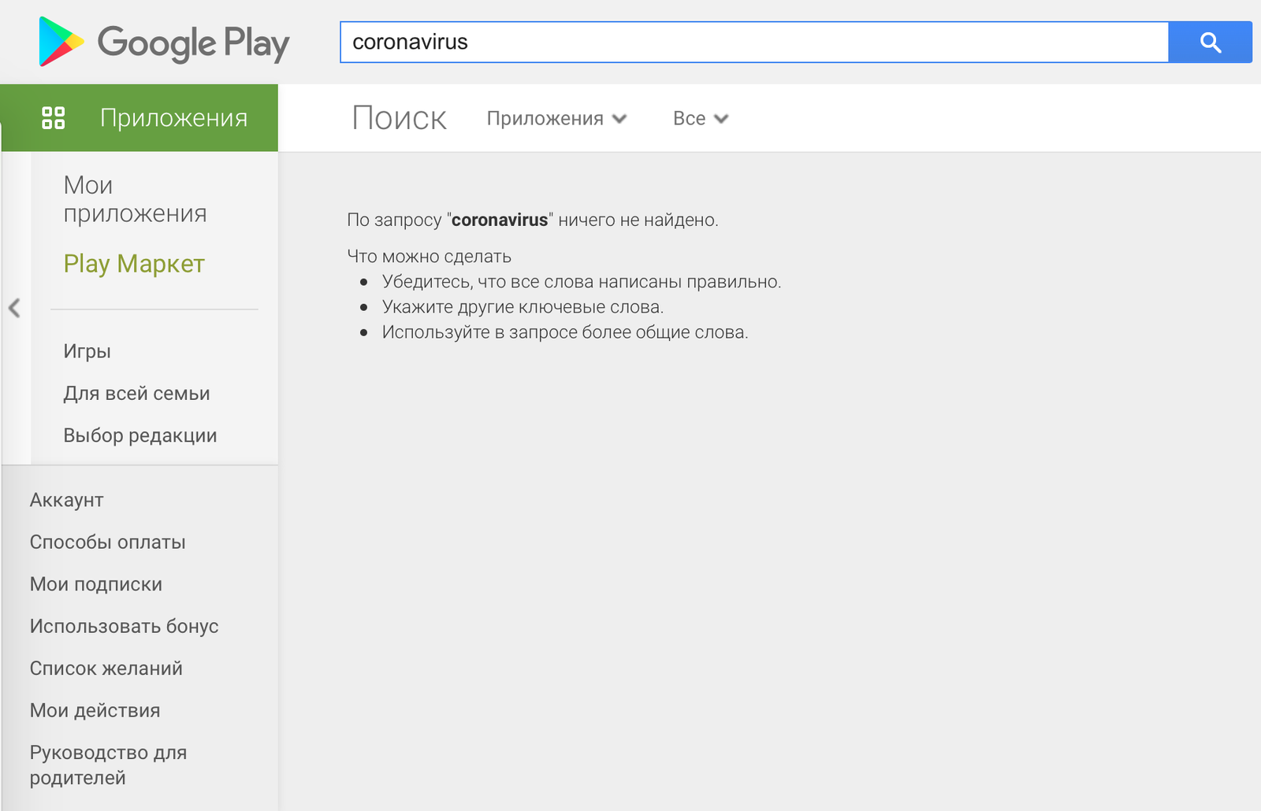Open the Все filter dropdown
Image resolution: width=1261 pixels, height=811 pixels.
click(701, 118)
